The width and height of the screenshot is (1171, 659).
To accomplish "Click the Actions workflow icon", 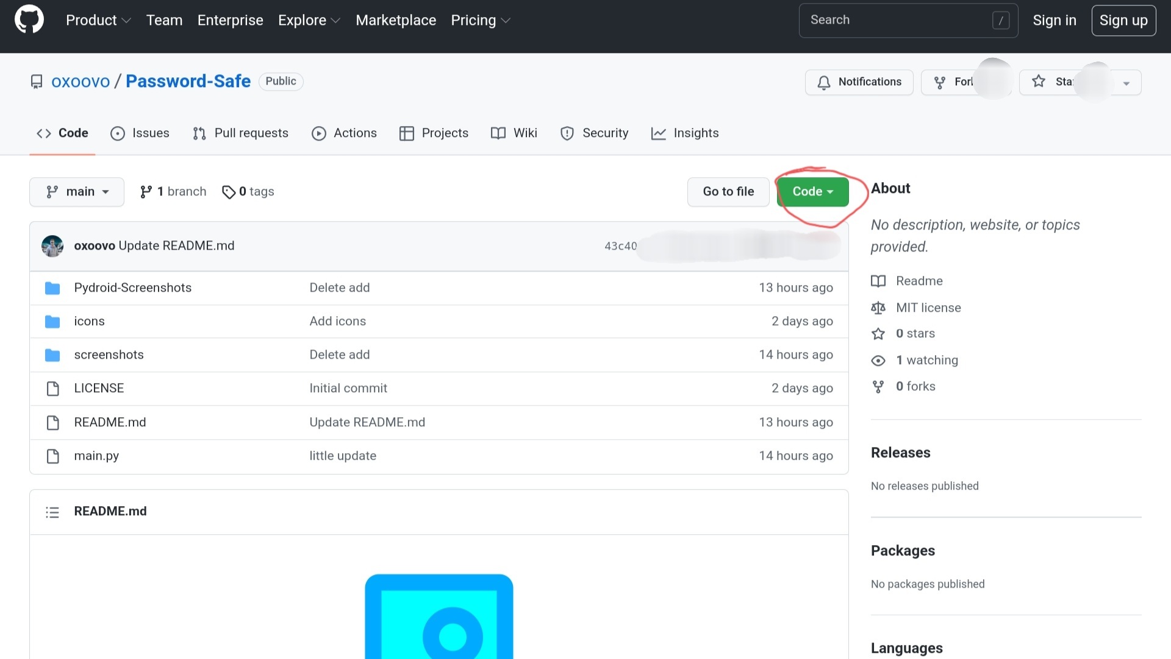I will (x=320, y=133).
